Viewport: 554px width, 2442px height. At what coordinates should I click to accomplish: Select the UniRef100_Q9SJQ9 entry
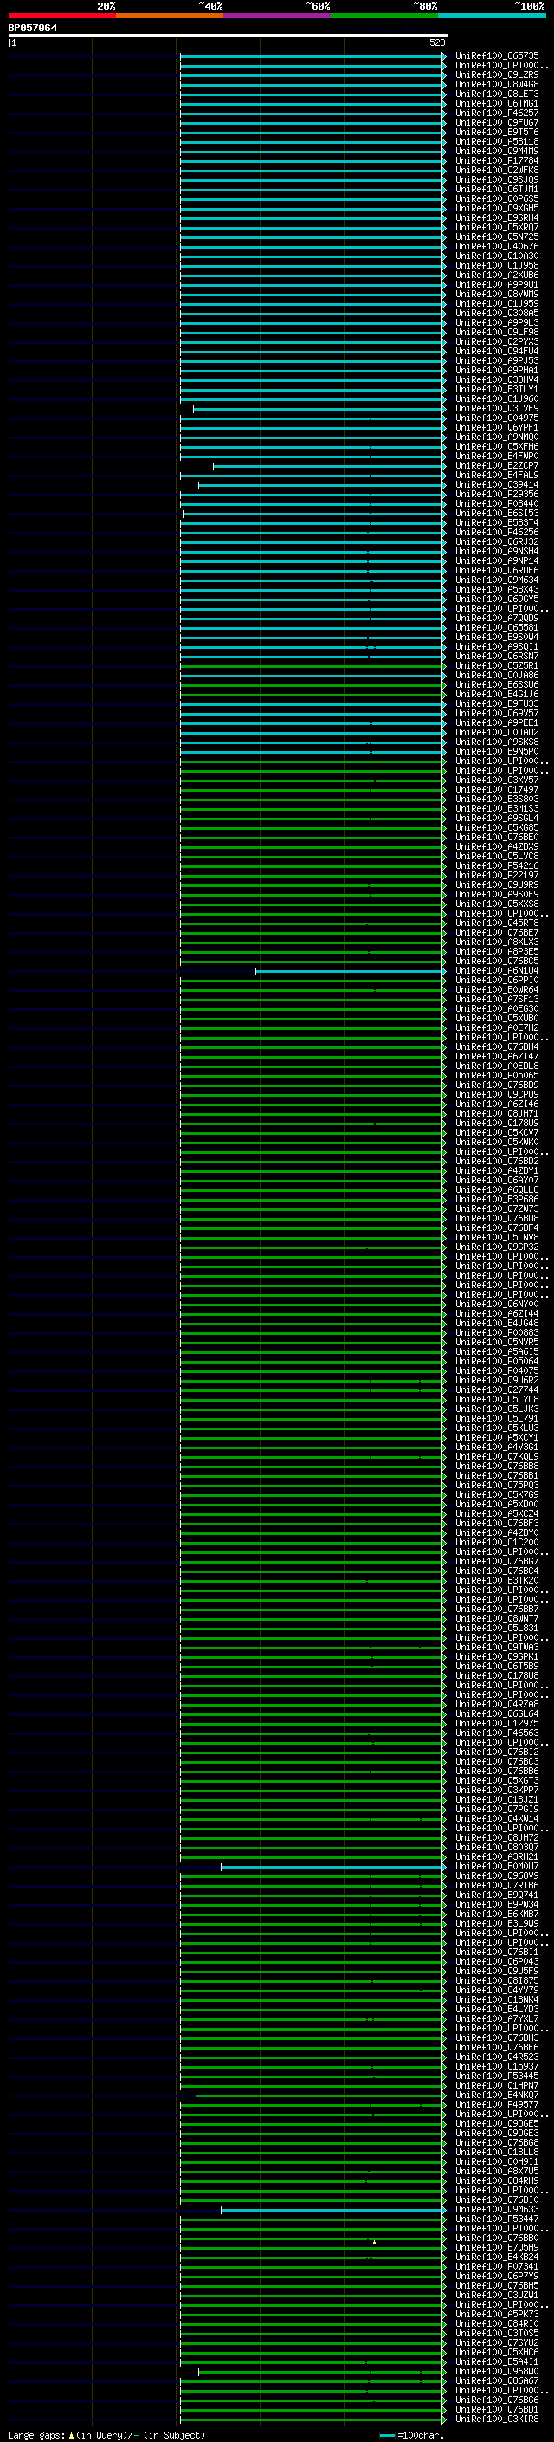coord(497,179)
